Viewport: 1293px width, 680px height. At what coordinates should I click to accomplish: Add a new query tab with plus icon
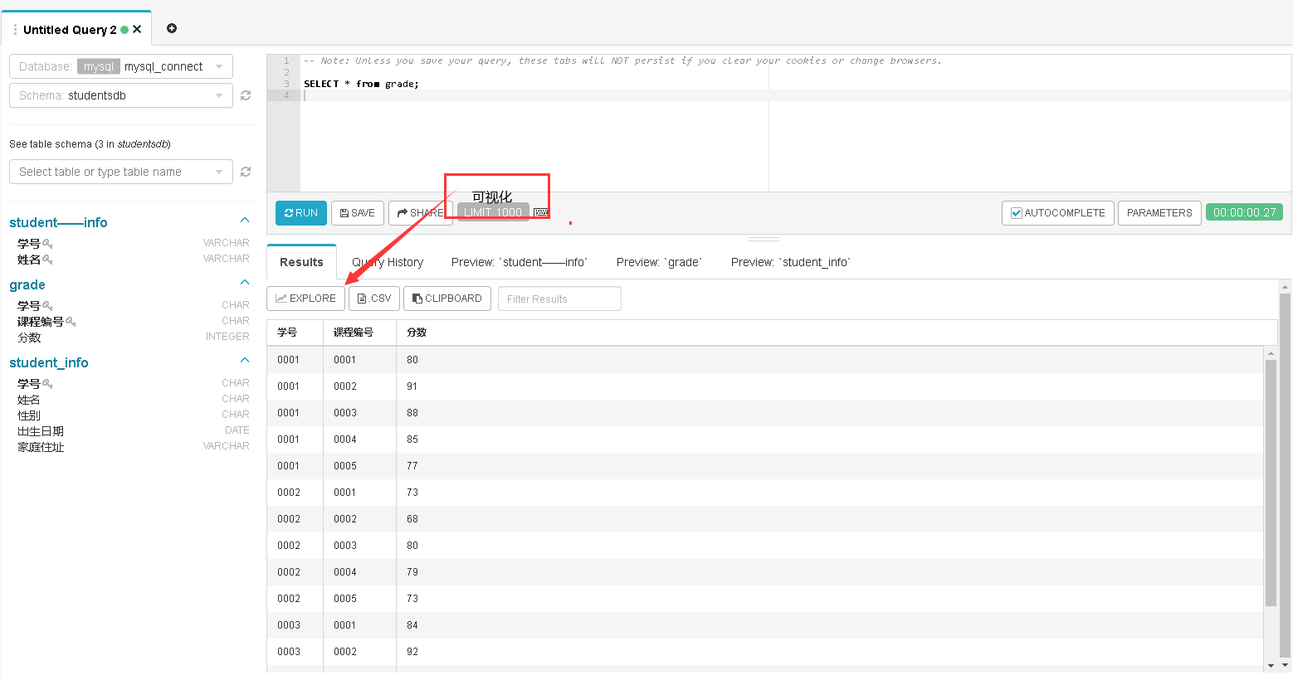pos(172,28)
